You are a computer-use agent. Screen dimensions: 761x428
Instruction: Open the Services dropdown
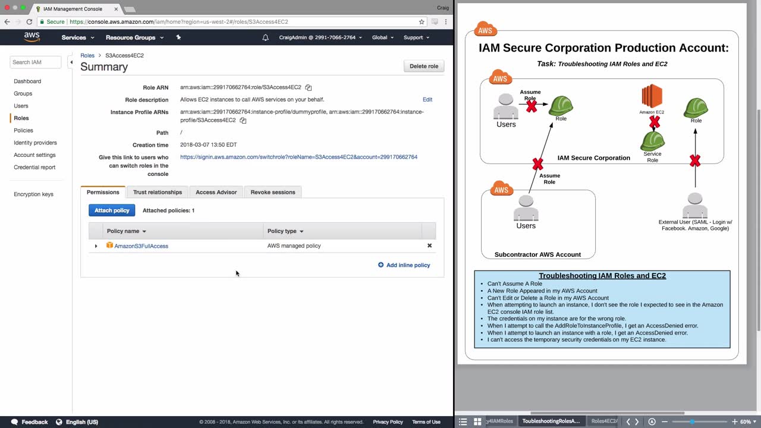pyautogui.click(x=78, y=37)
